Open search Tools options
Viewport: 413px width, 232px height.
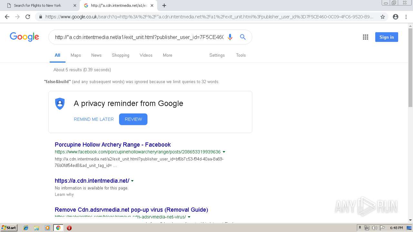(x=241, y=55)
